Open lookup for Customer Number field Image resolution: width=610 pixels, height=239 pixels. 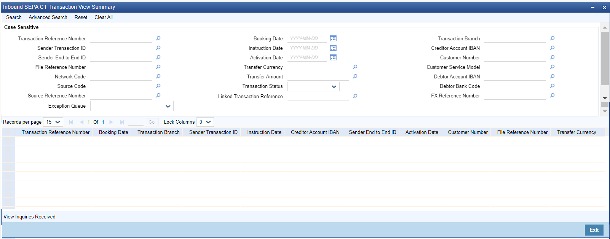point(553,57)
